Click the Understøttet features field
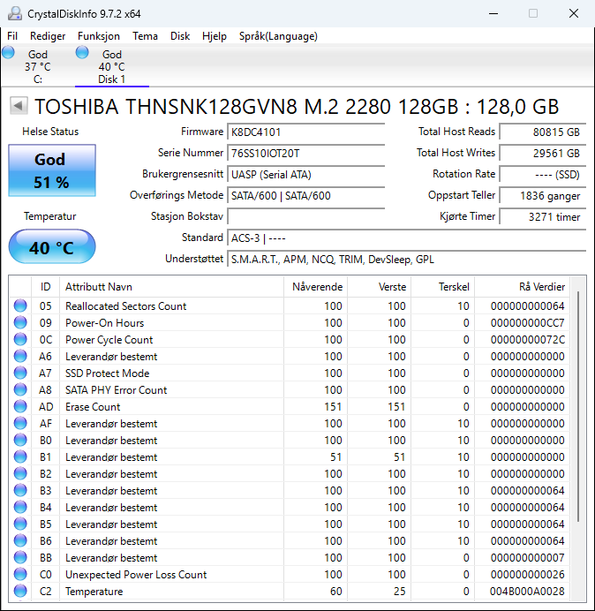This screenshot has width=595, height=611. point(406,259)
